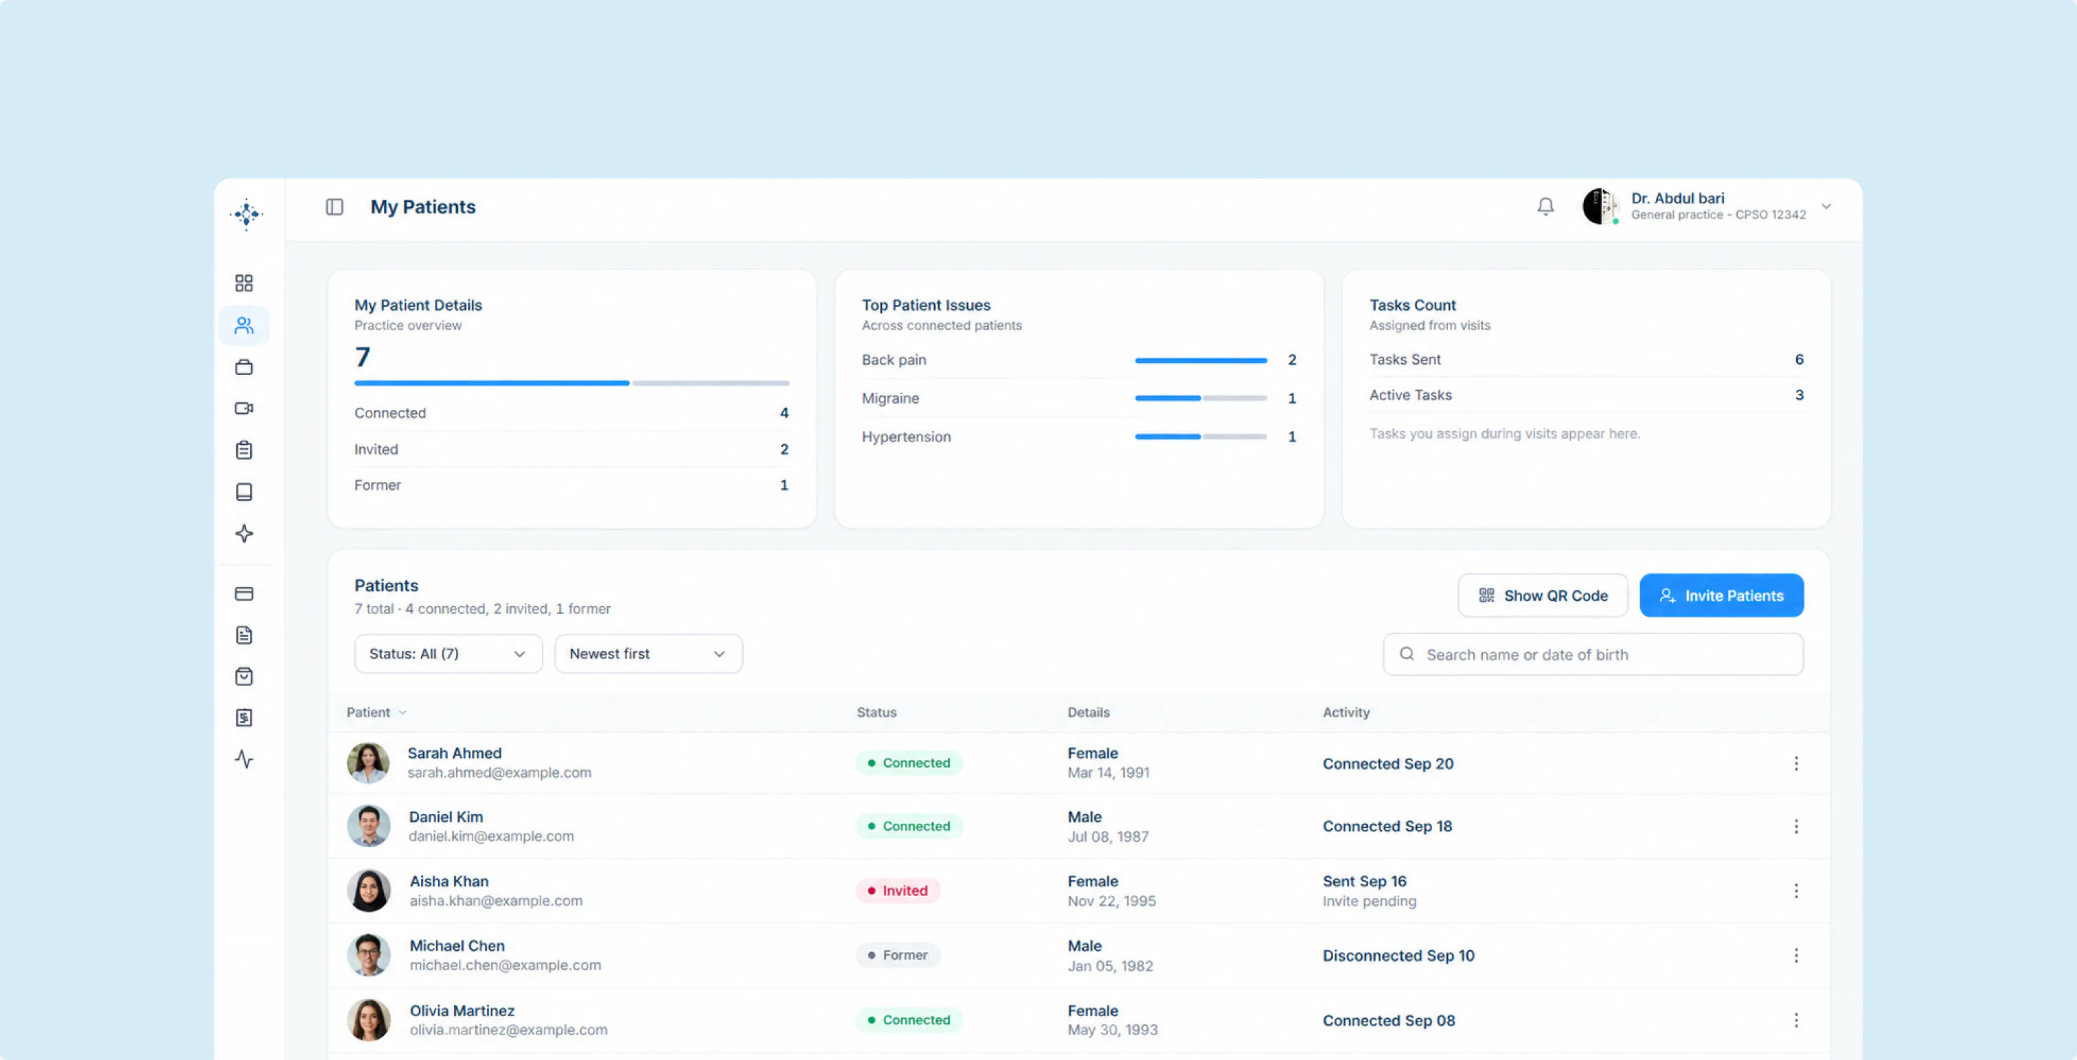Expand the Dr. Abdul bari account chevron
Viewport: 2077px width, 1060px height.
(x=1826, y=207)
